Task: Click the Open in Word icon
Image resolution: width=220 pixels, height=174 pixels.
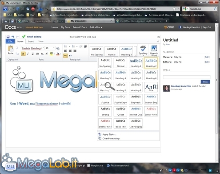Action: coord(154,50)
